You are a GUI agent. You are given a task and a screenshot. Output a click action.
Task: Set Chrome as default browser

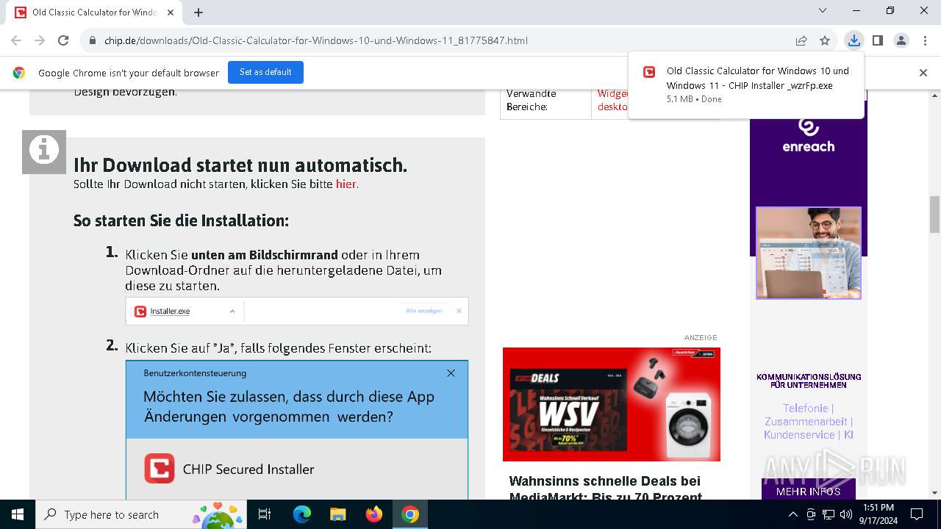pos(265,72)
